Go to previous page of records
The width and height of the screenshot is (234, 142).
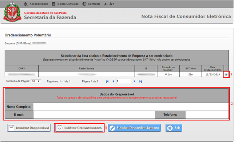coord(113,81)
